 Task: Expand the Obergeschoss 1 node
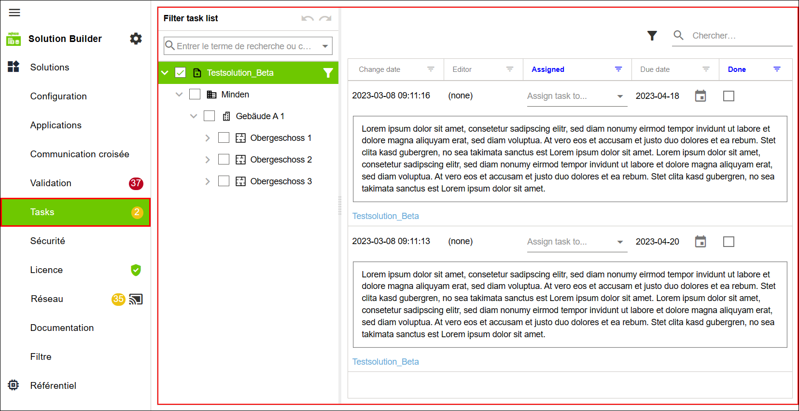208,138
